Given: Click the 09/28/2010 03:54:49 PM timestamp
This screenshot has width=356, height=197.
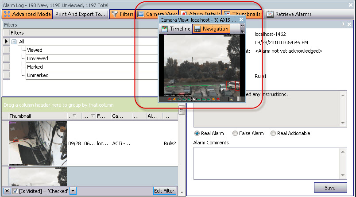Looking at the screenshot, I should 281,42.
